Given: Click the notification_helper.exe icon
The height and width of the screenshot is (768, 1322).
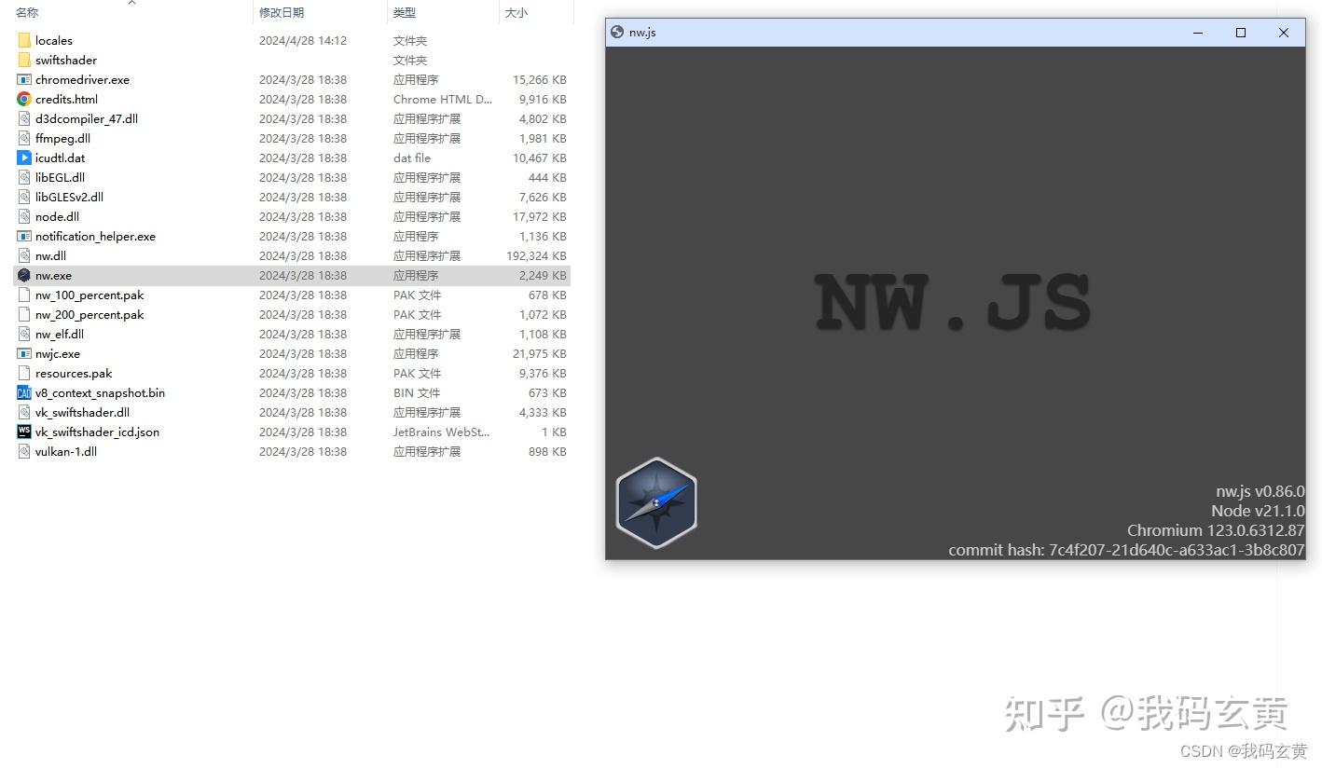Looking at the screenshot, I should pyautogui.click(x=23, y=236).
